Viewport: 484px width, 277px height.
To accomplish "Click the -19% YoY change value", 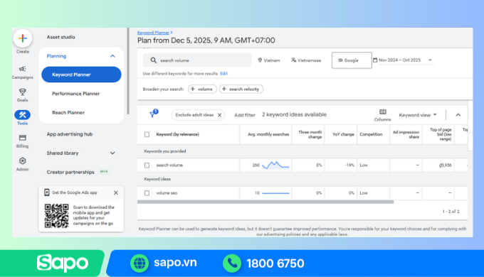I will tap(349, 165).
